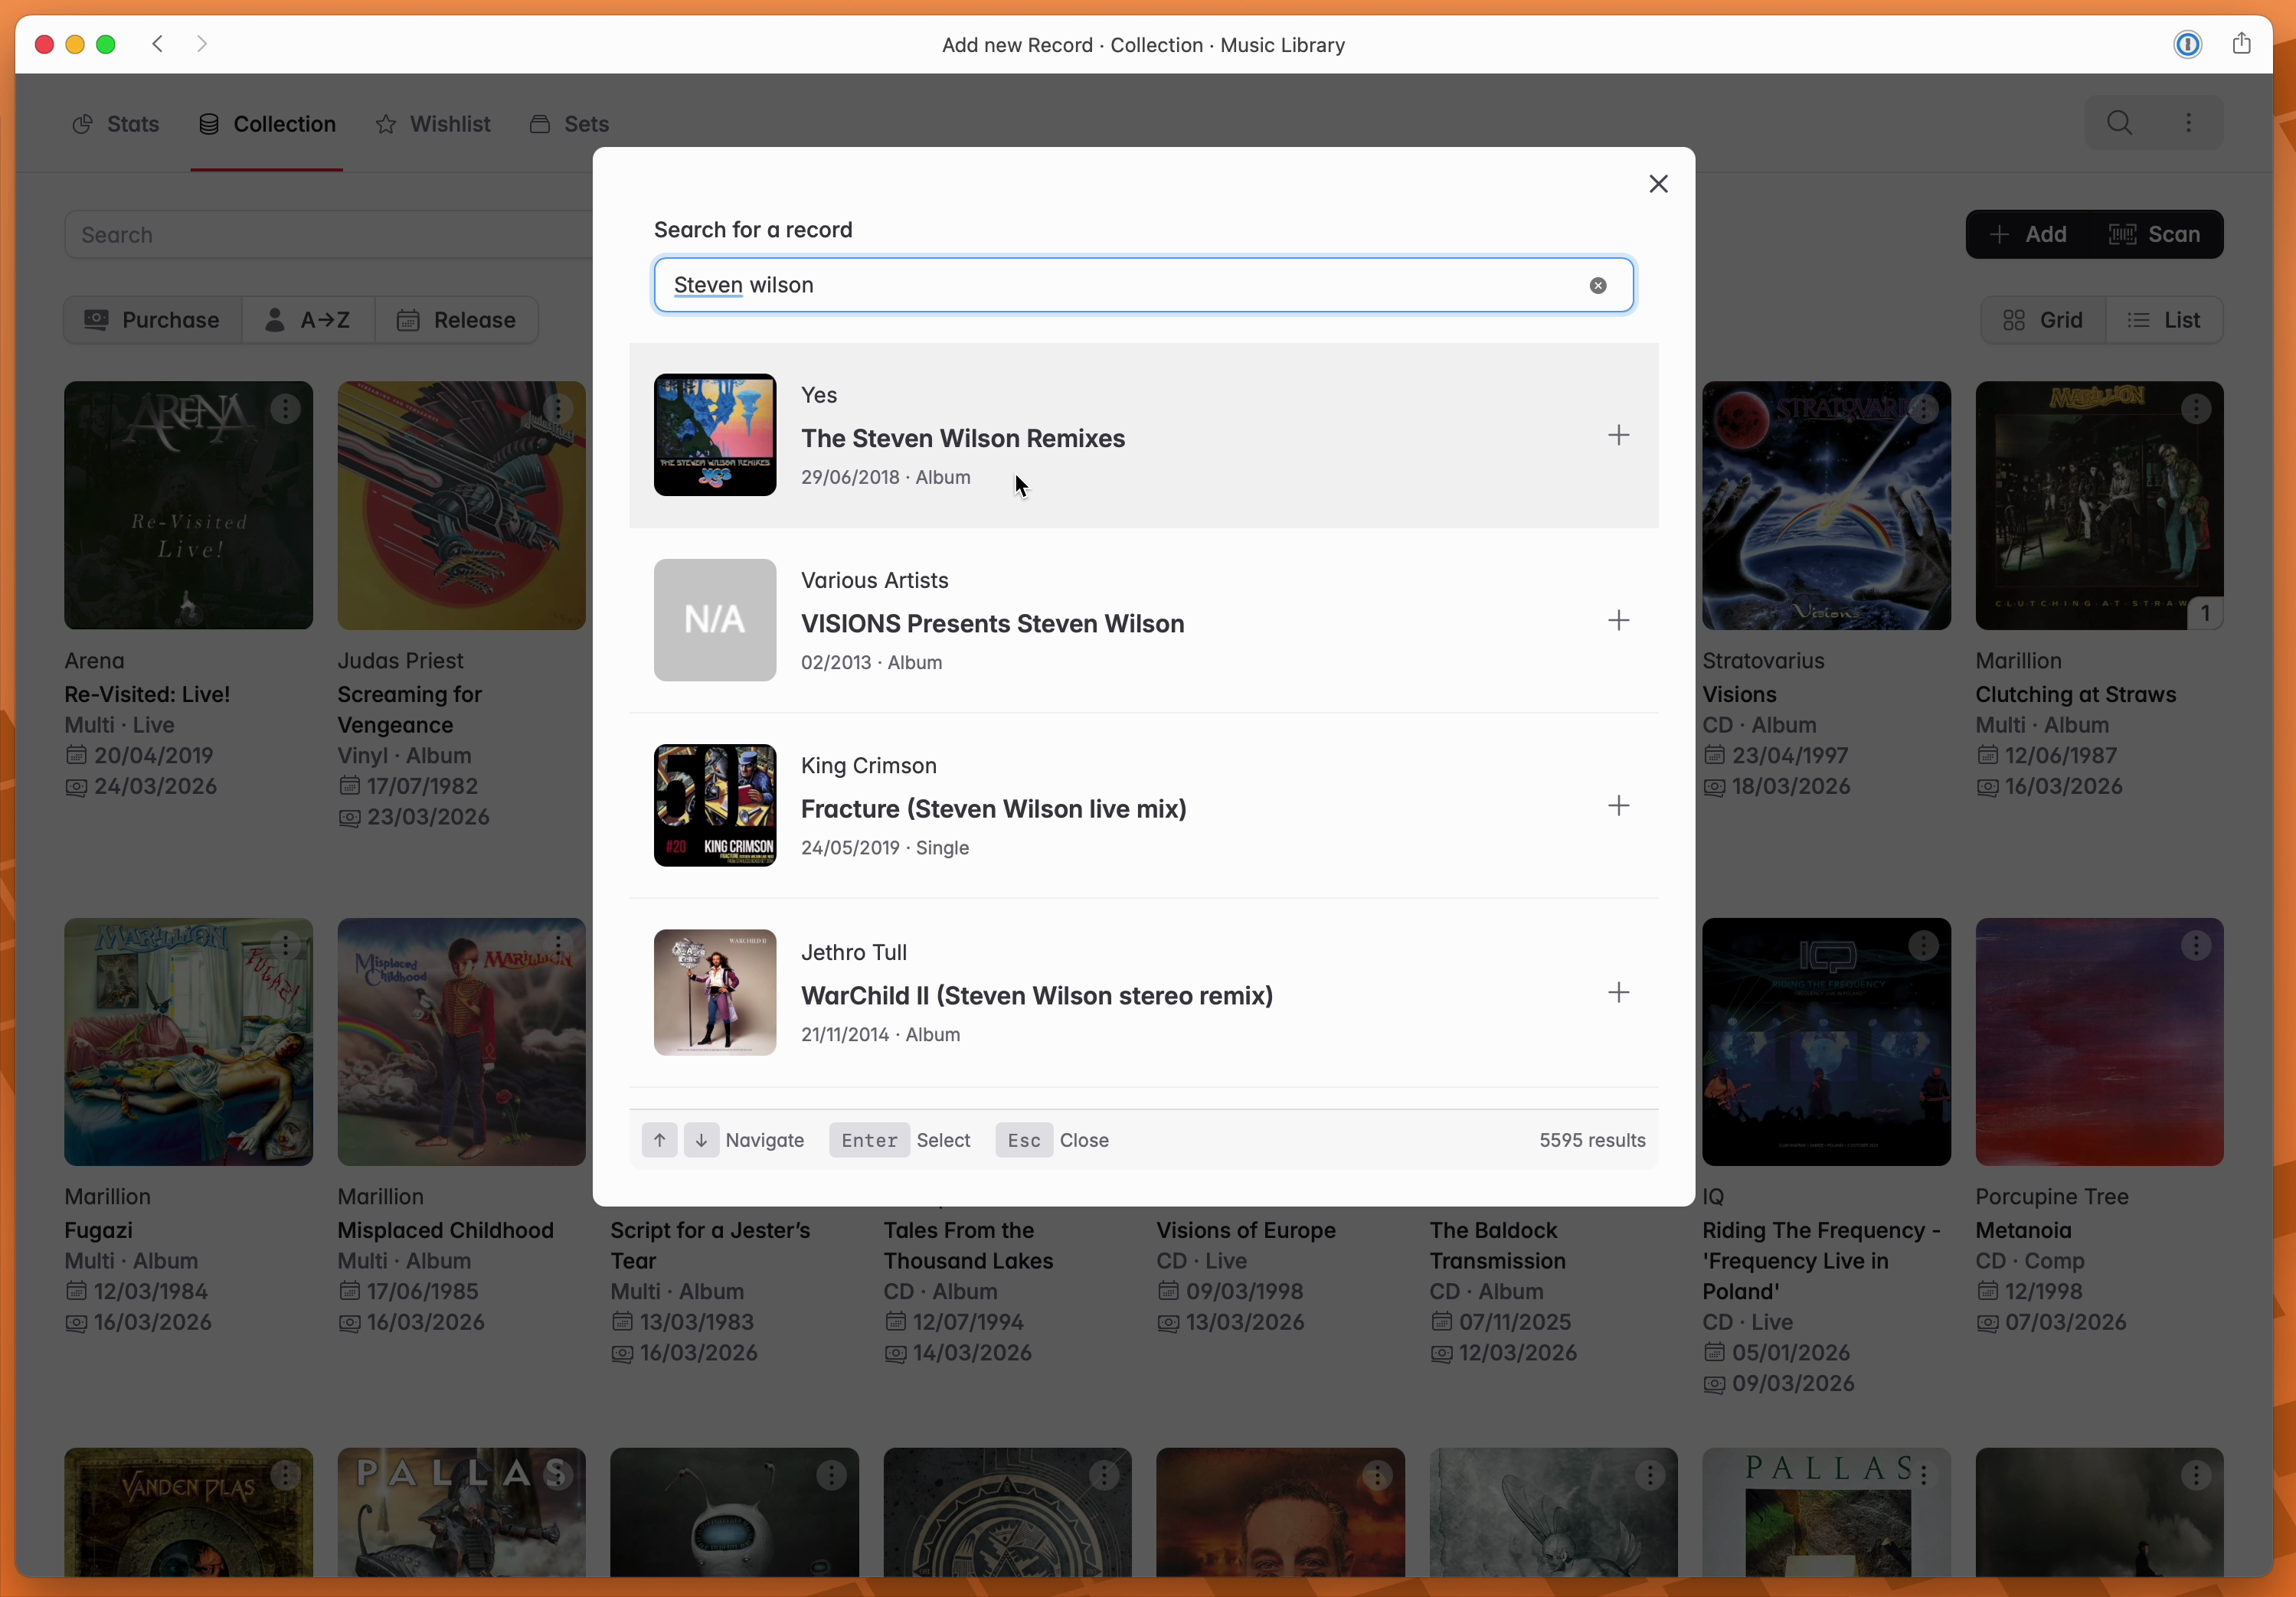2296x1597 pixels.
Task: Open options menu on Stratovarius Visions cover
Action: pyautogui.click(x=1923, y=409)
